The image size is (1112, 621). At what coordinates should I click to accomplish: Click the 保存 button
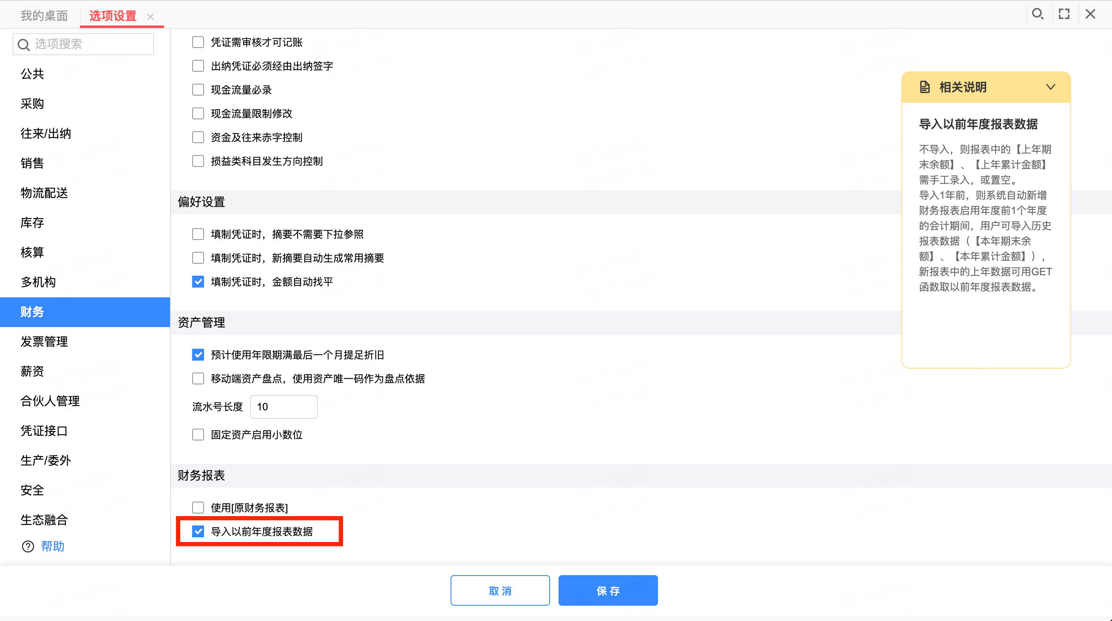pyautogui.click(x=608, y=590)
